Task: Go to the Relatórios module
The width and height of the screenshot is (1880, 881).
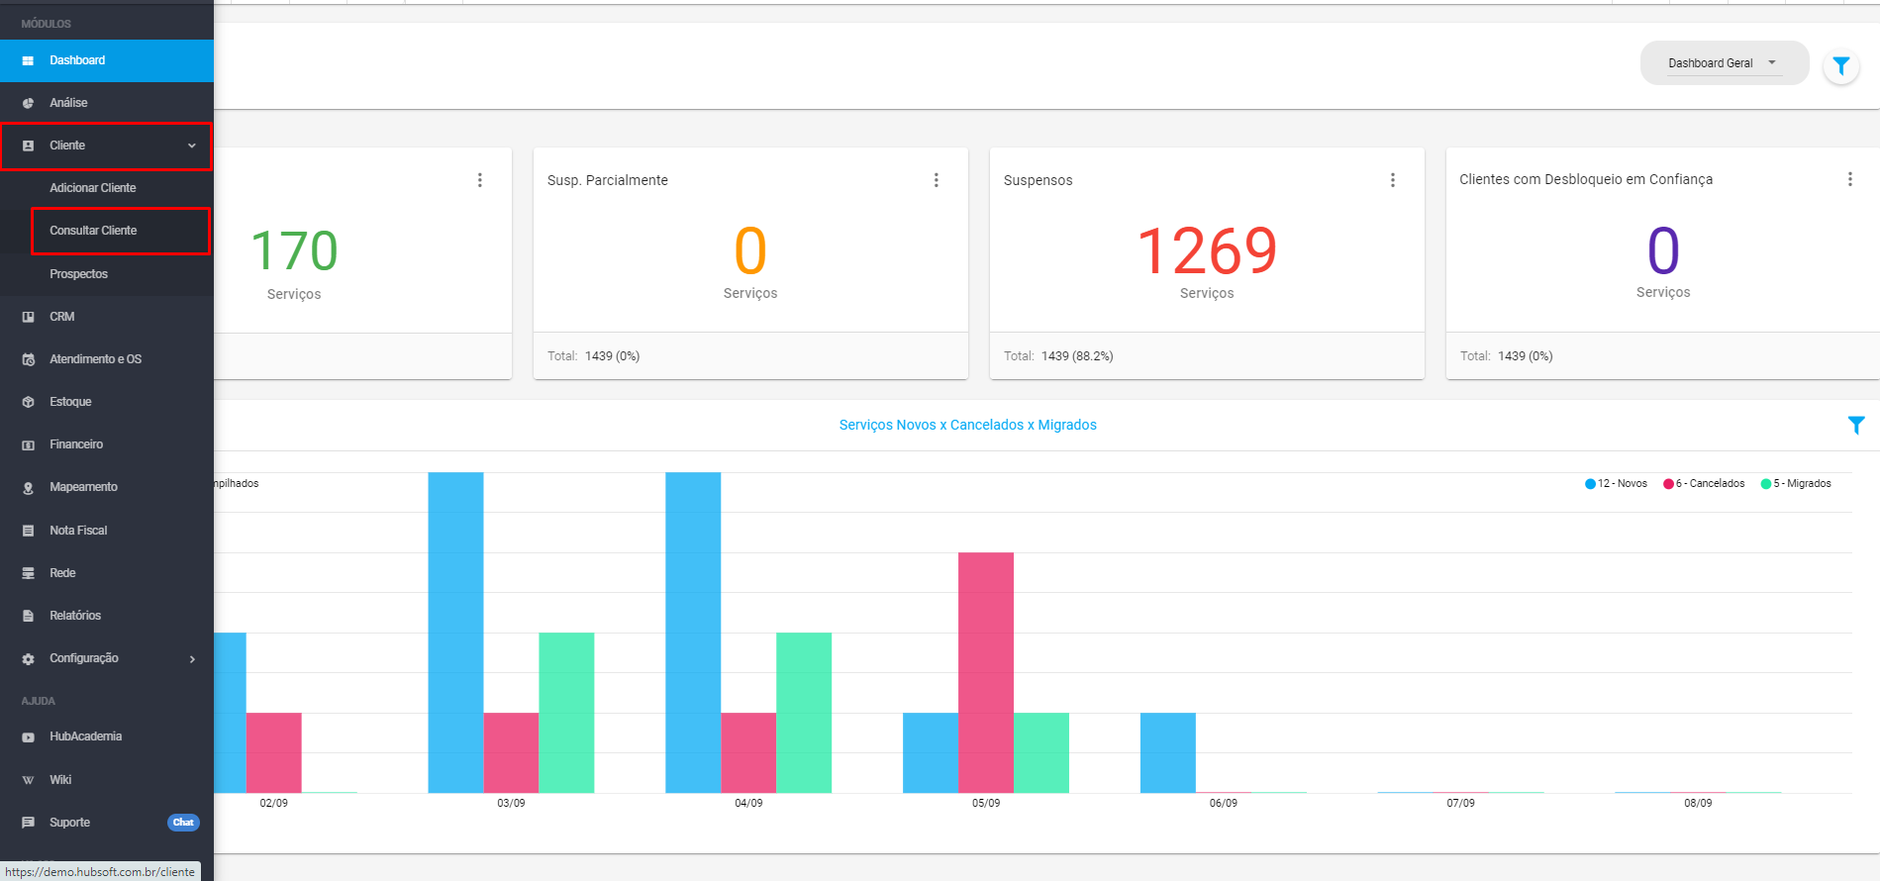Action: click(x=75, y=616)
